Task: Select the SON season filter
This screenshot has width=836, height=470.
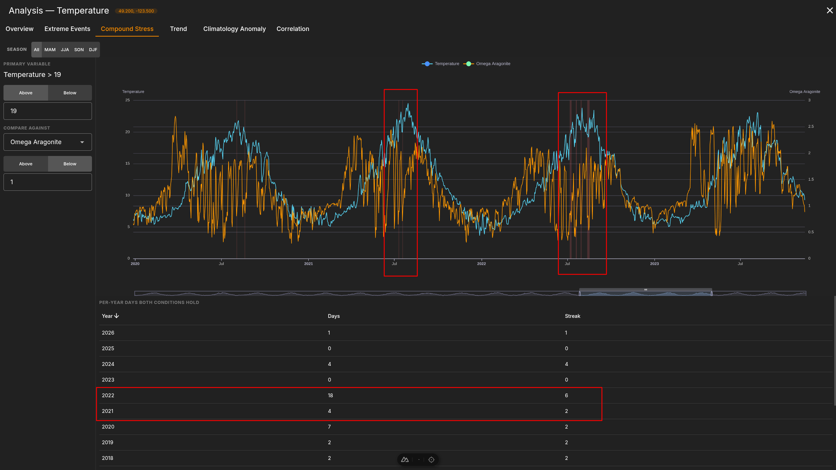Action: [79, 49]
